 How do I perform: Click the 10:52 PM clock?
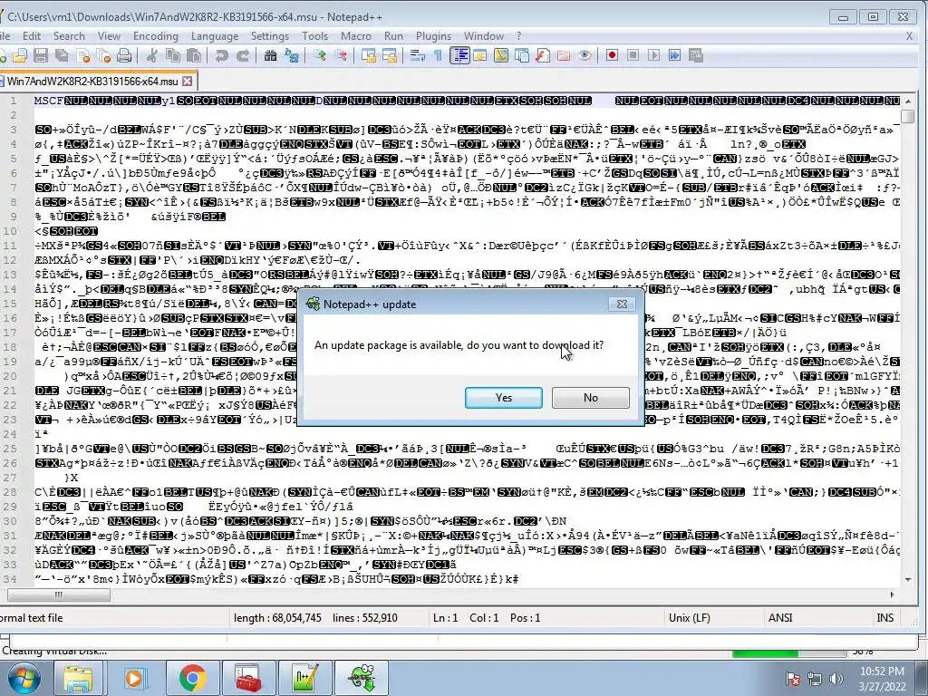(882, 672)
